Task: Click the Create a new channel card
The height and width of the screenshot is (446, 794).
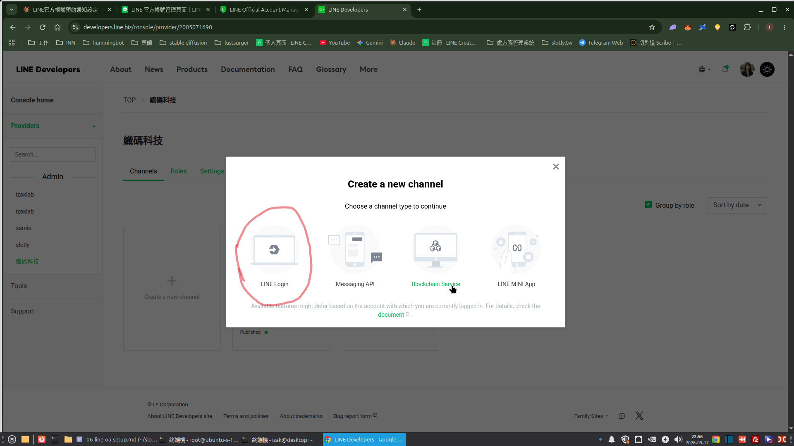Action: (x=172, y=288)
